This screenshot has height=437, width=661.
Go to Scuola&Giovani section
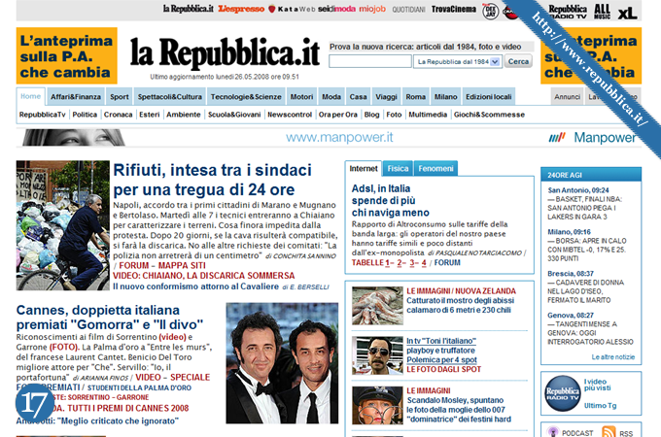point(234,115)
